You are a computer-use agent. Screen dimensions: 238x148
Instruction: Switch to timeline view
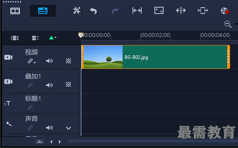(43, 11)
